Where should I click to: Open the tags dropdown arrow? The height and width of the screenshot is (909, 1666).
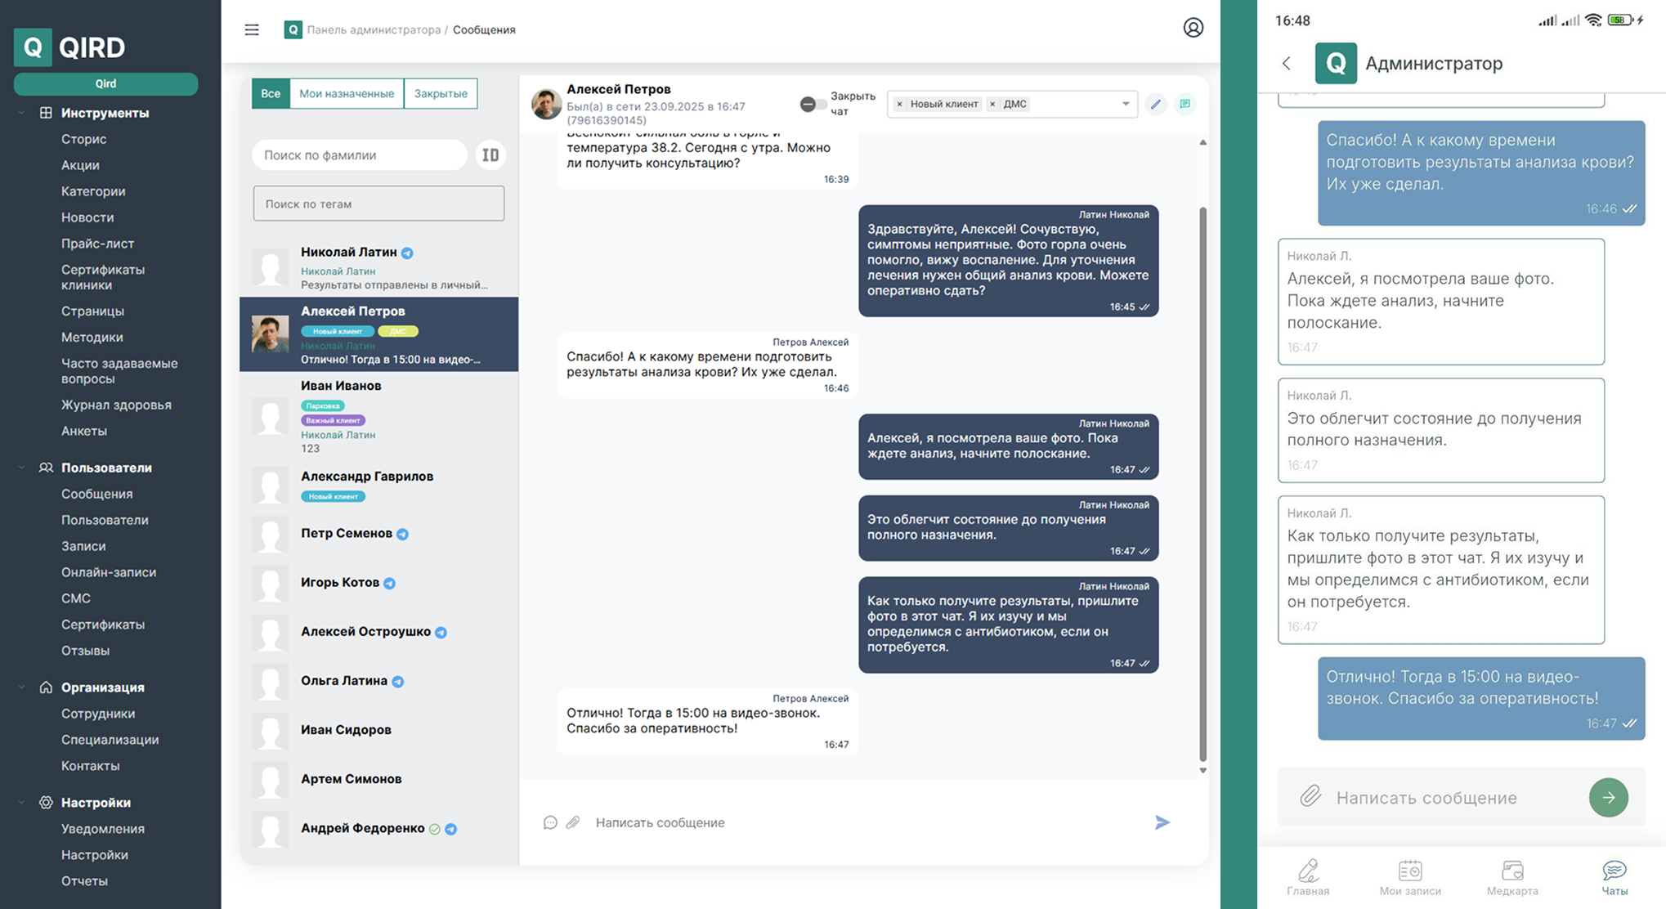(x=1125, y=104)
